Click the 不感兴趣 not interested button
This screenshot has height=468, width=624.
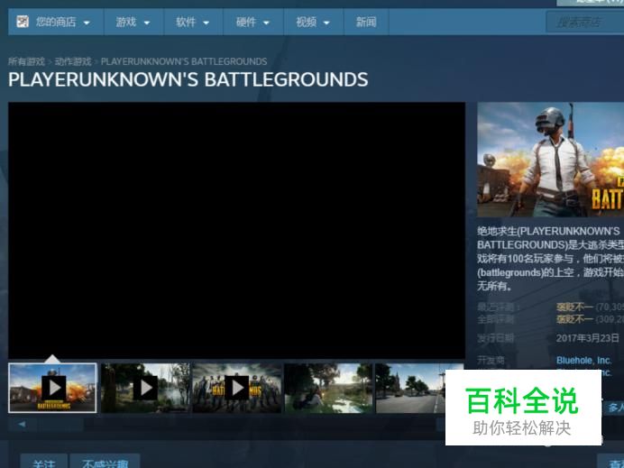(x=106, y=462)
